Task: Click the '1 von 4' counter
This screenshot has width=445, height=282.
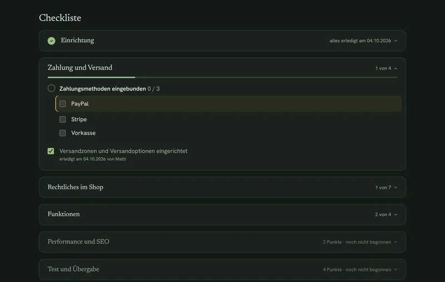Action: 383,68
